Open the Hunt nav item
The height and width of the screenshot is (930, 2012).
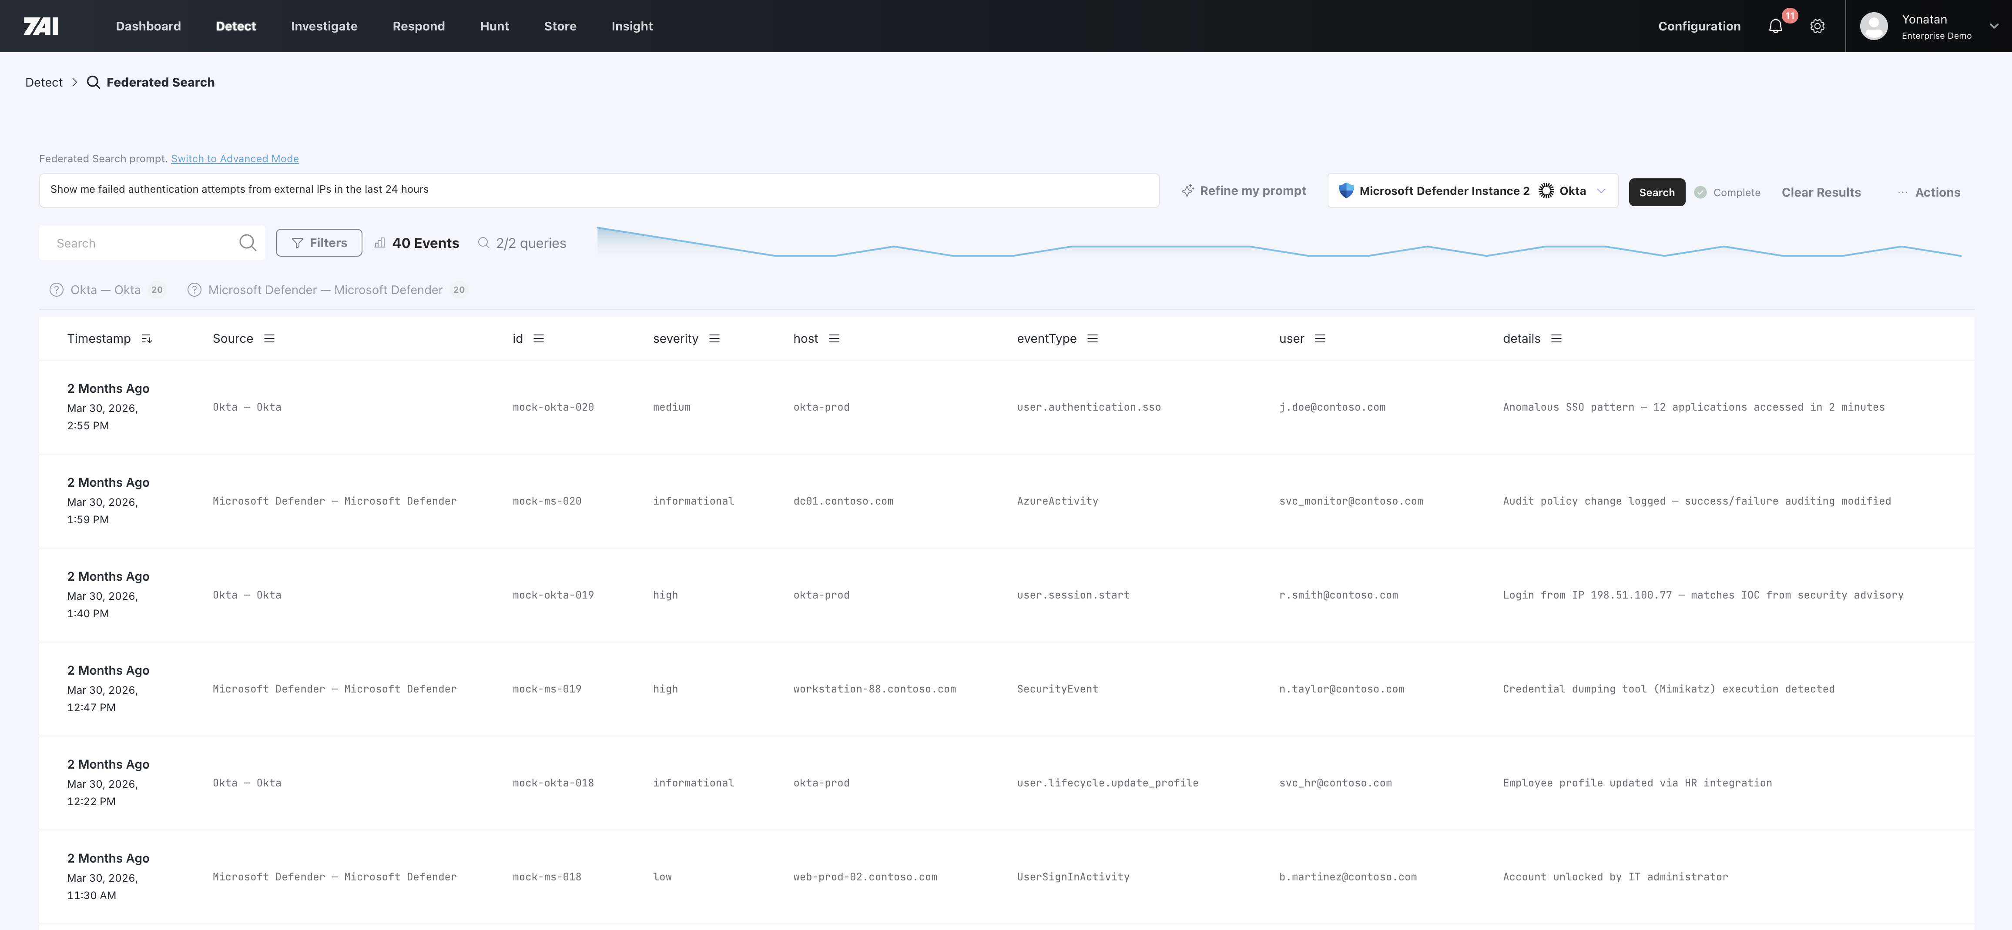[494, 26]
